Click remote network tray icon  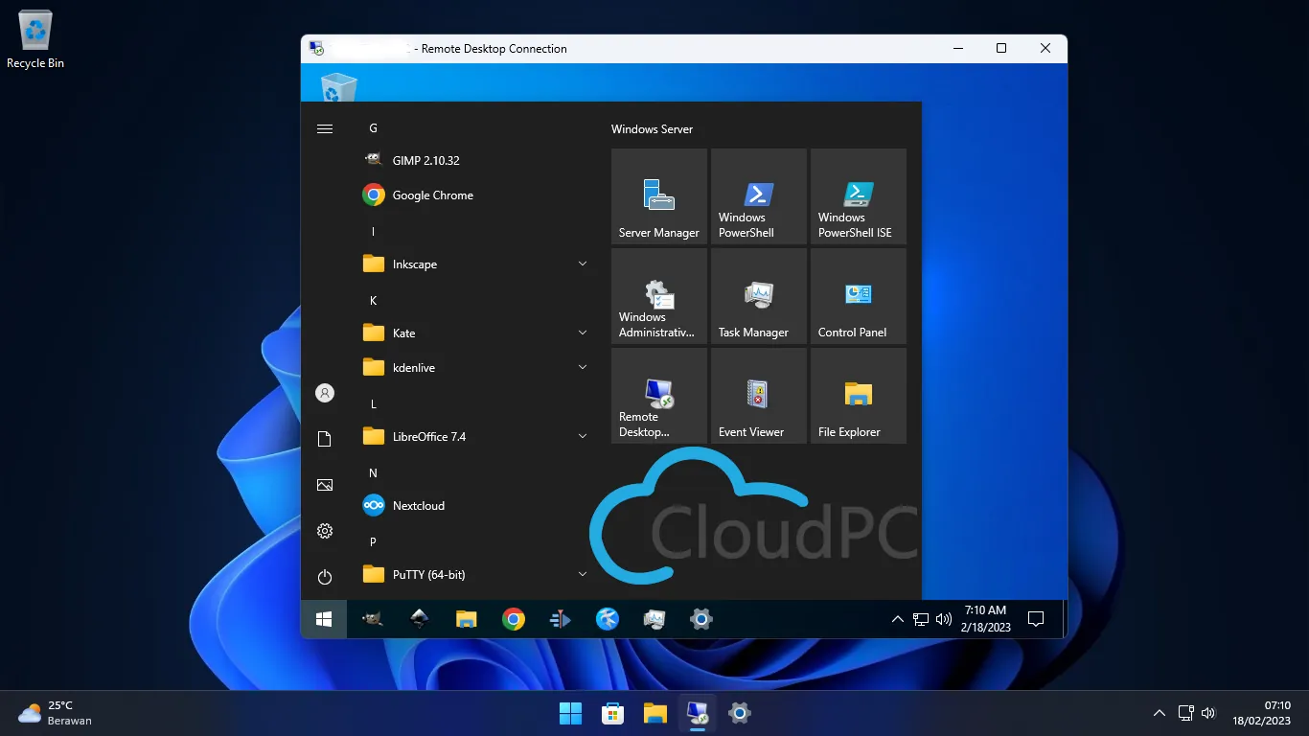[921, 619]
